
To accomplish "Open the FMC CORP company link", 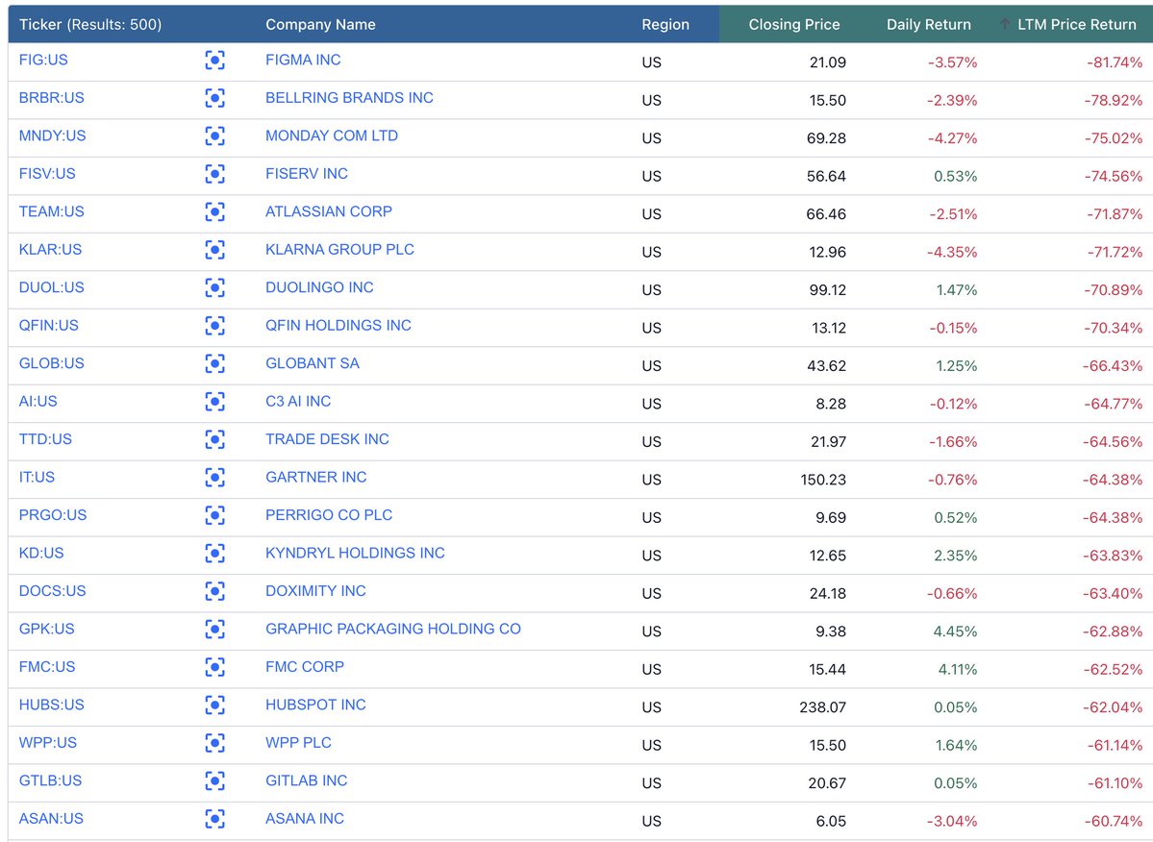I will point(305,667).
